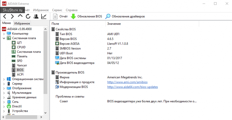Viewport: 232px width, 120px height.
Task: Select the UEFI Boot row
Action: click(125, 53)
